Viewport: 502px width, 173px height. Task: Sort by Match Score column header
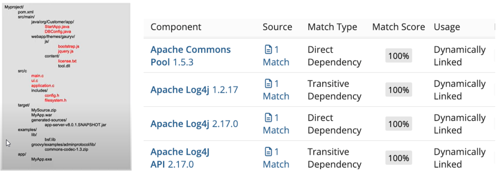398,27
